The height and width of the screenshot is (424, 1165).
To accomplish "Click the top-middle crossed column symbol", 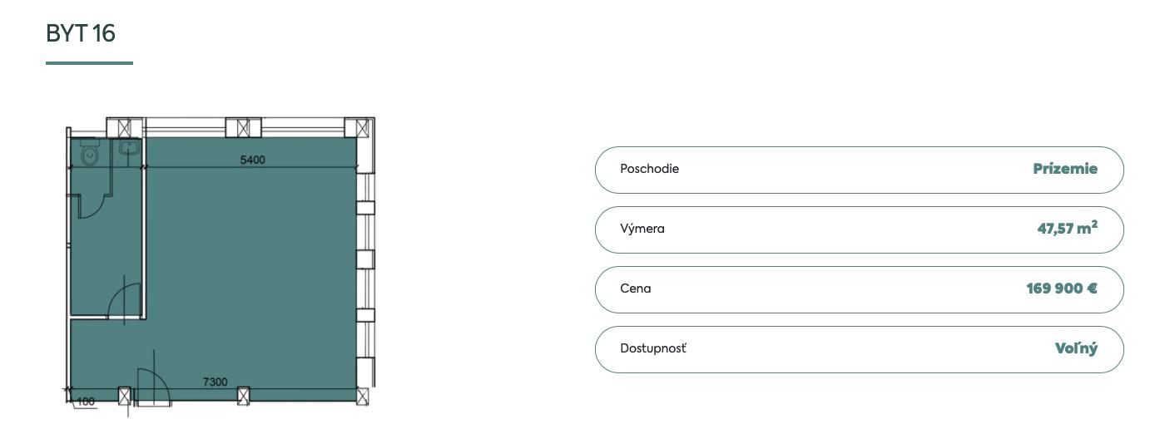I will [x=243, y=128].
